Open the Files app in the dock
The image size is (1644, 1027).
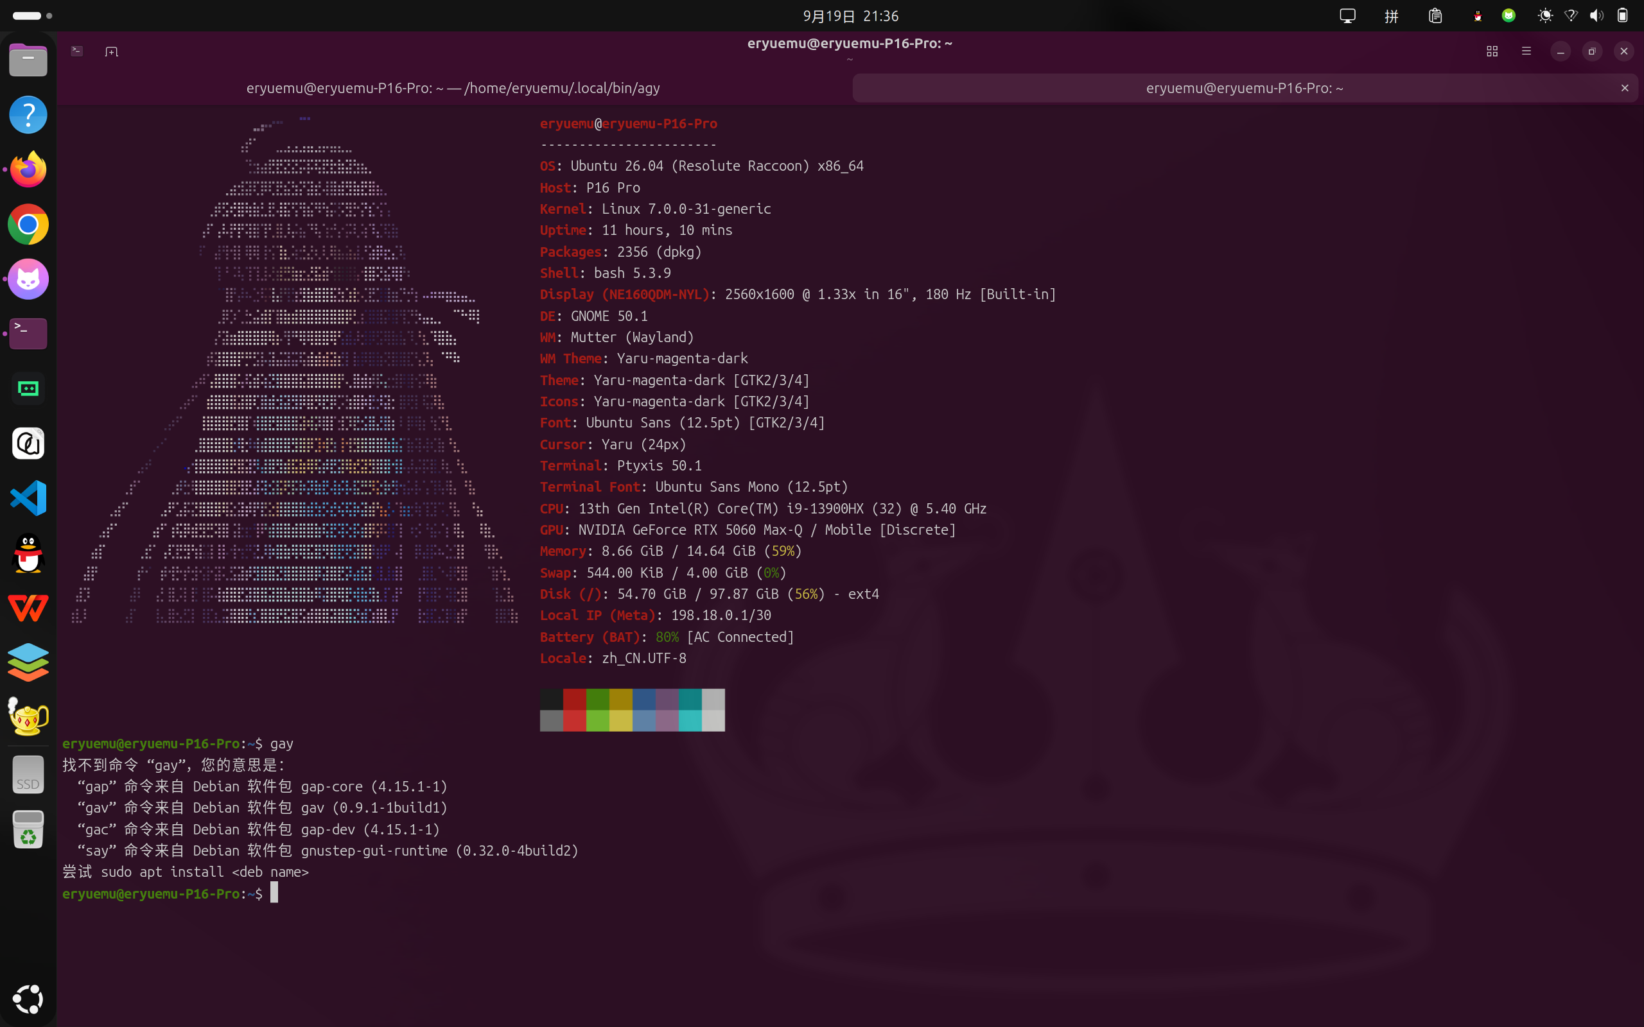click(x=28, y=60)
